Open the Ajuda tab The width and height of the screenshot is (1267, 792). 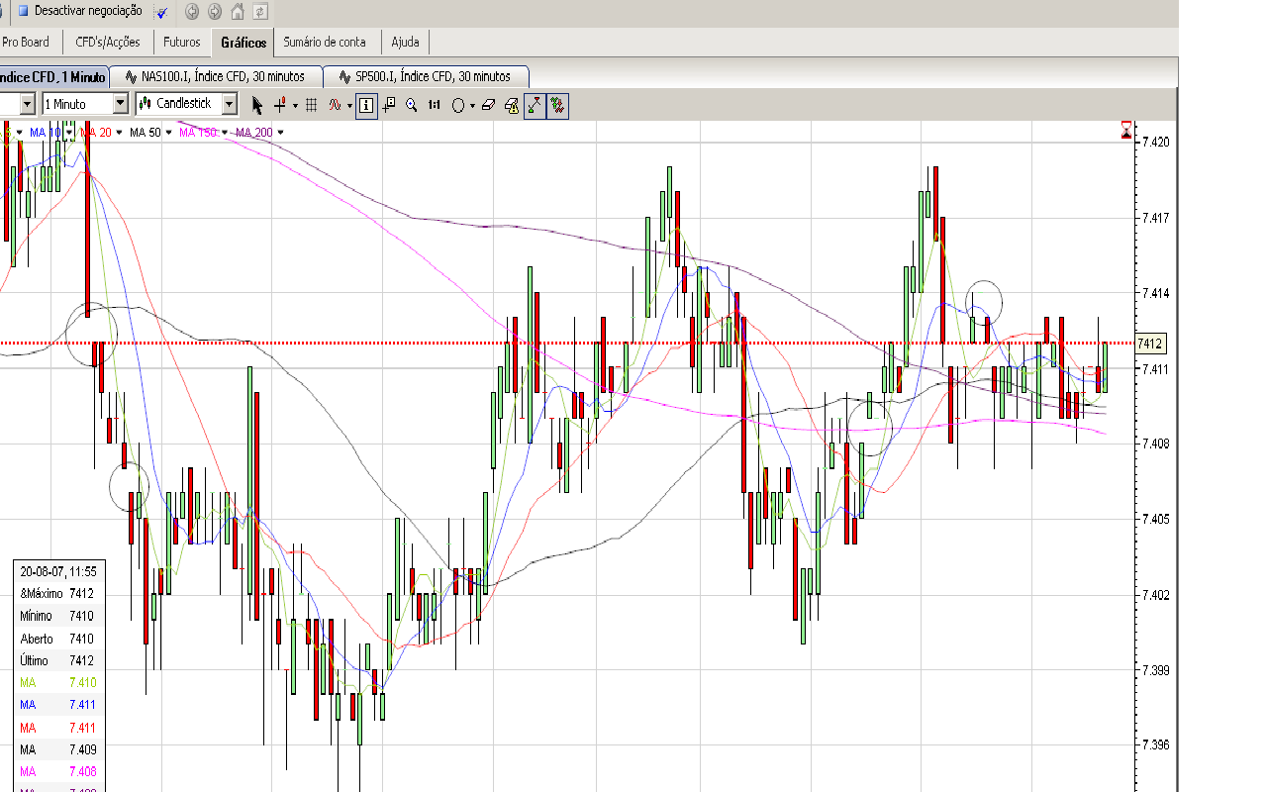(x=406, y=43)
